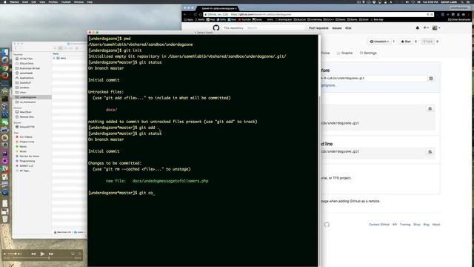This screenshot has width=474, height=267.
Task: Open the Apple menu
Action: pyautogui.click(x=4, y=1)
